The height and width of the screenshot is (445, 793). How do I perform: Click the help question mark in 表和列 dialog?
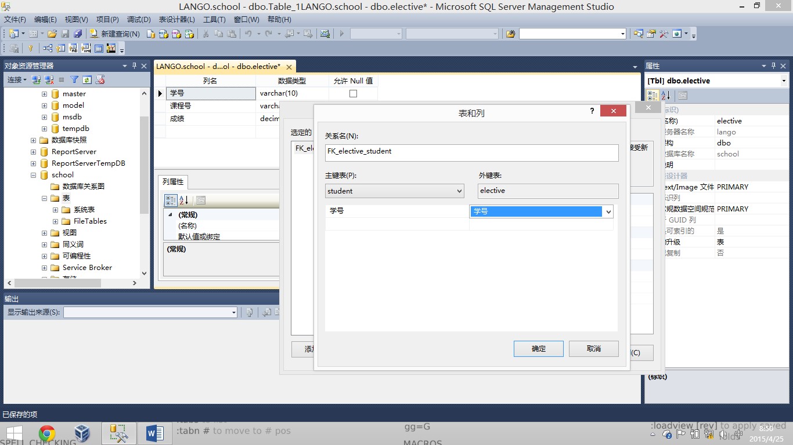click(x=592, y=111)
